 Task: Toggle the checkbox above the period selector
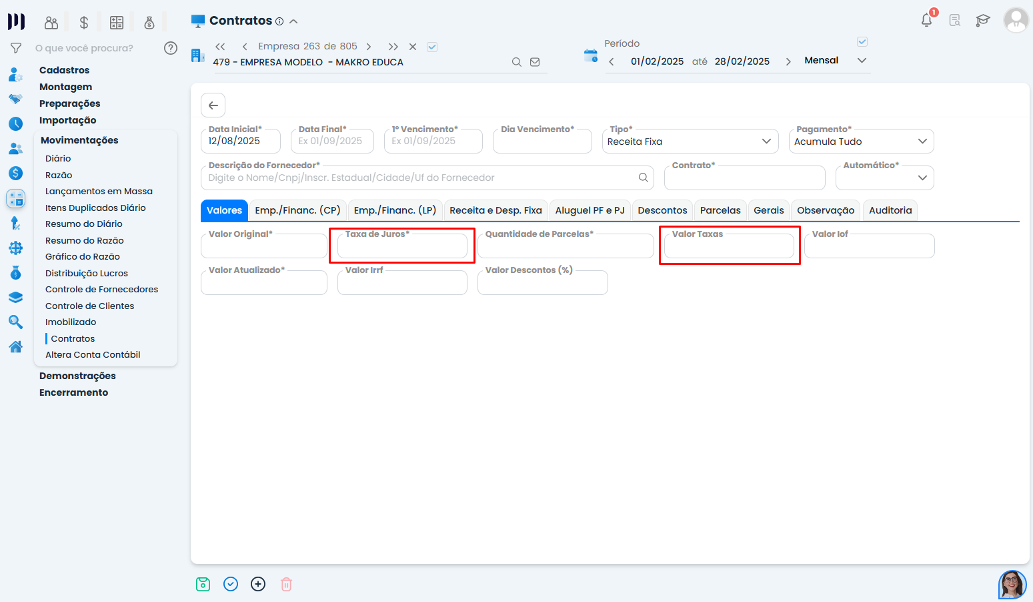(862, 42)
